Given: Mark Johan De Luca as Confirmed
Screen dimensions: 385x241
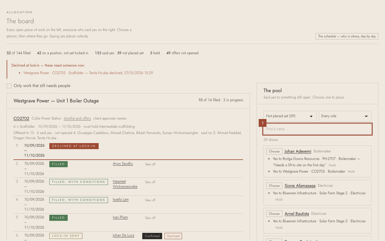Looking at the screenshot, I should pos(152,236).
